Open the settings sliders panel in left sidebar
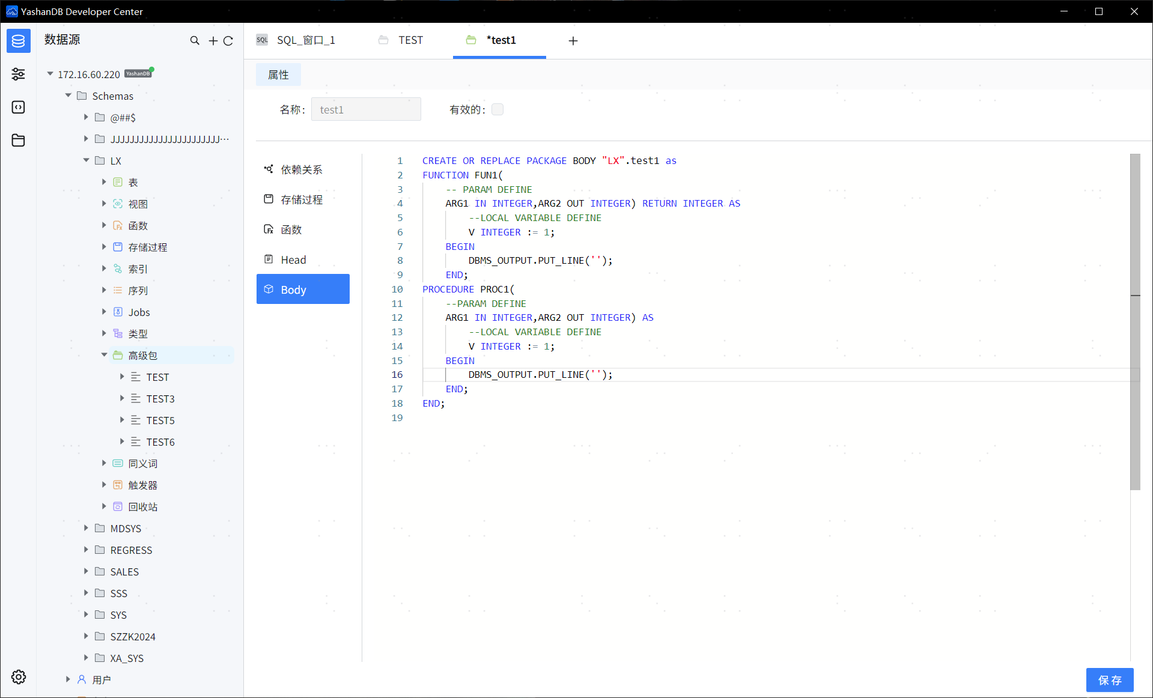 click(18, 74)
